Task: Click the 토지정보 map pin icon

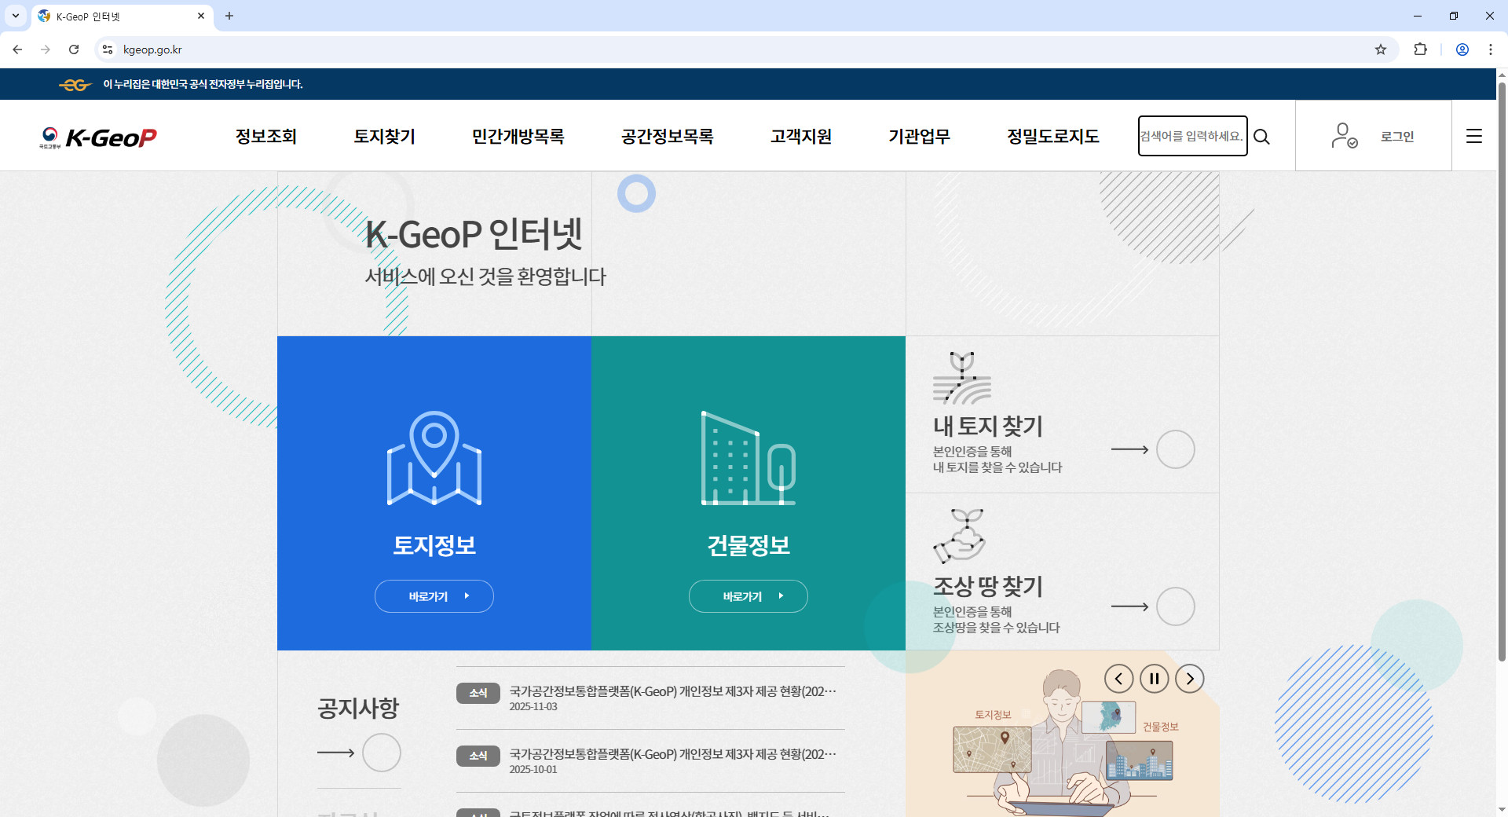Action: point(434,458)
